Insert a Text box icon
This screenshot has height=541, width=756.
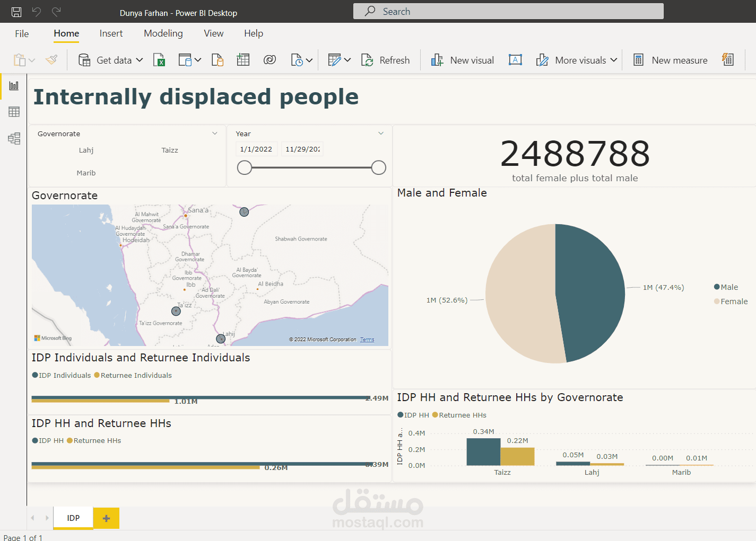515,60
